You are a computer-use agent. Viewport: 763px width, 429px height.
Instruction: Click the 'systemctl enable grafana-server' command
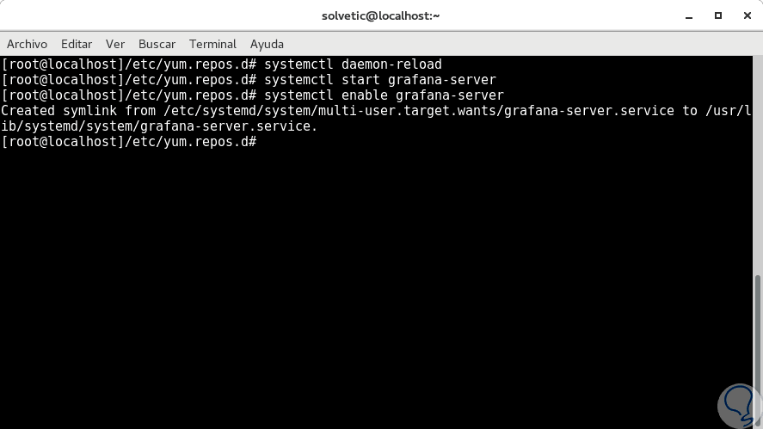click(x=384, y=95)
